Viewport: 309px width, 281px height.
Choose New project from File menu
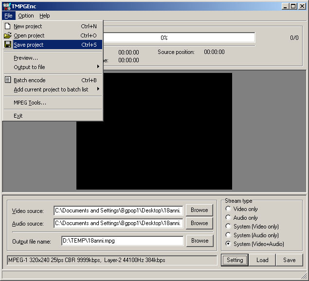coord(53,26)
